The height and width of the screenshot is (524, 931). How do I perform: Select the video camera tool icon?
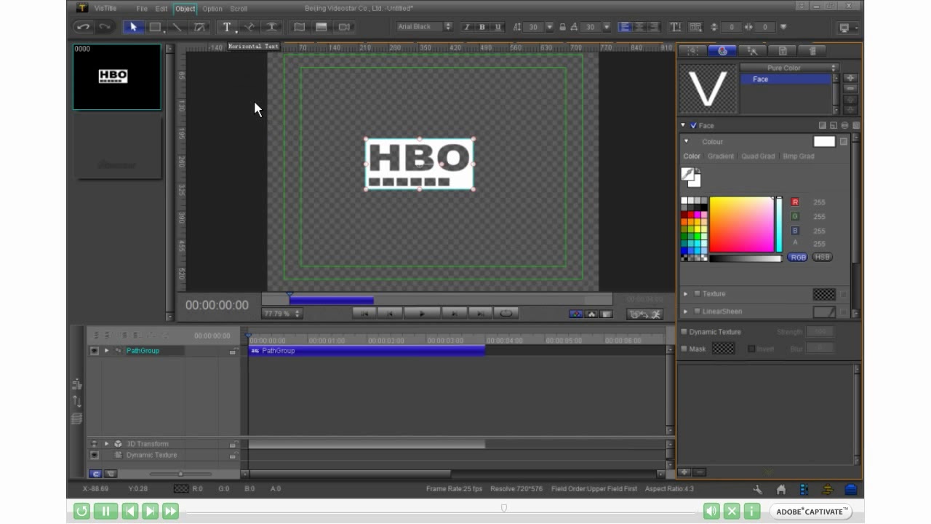point(344,27)
